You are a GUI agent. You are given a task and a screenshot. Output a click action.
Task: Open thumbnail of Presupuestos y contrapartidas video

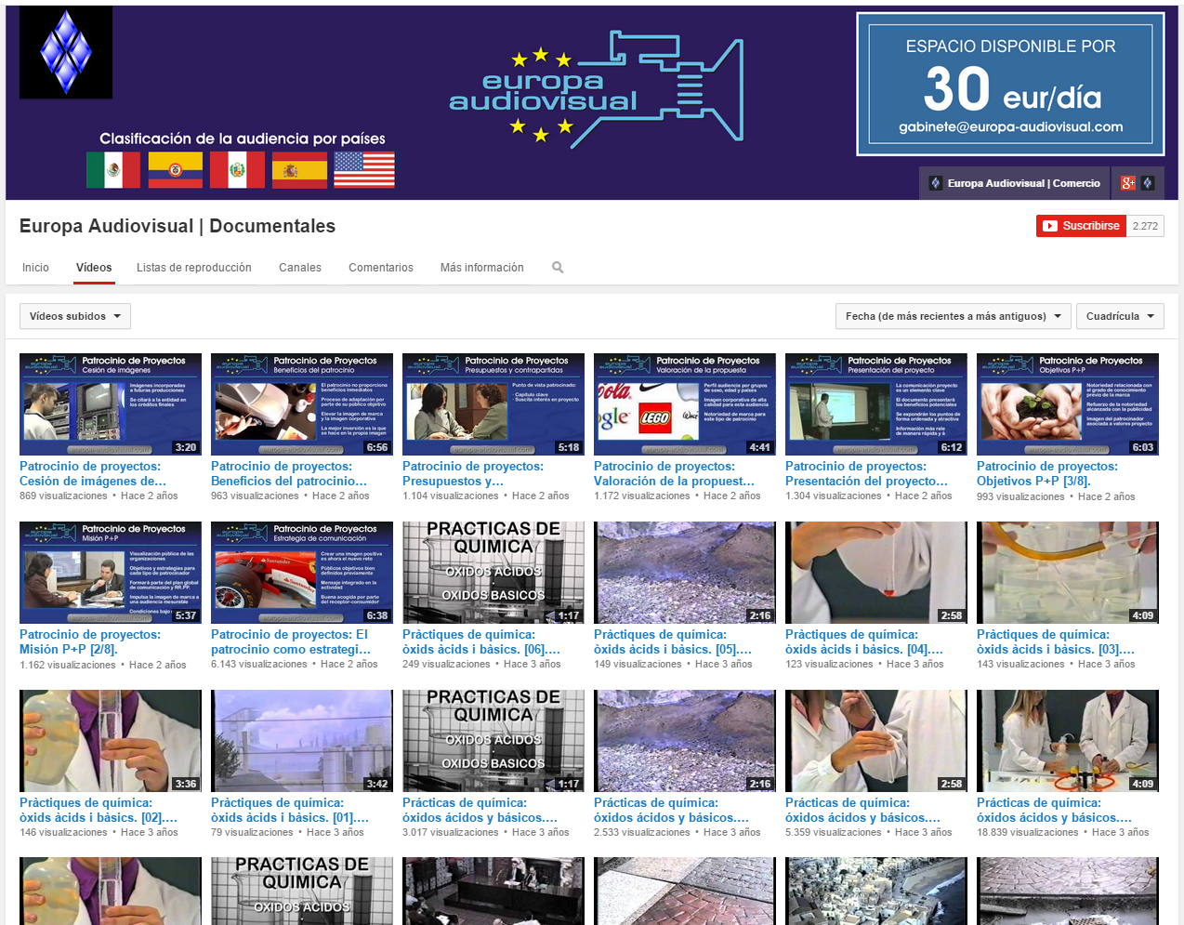[x=493, y=404]
